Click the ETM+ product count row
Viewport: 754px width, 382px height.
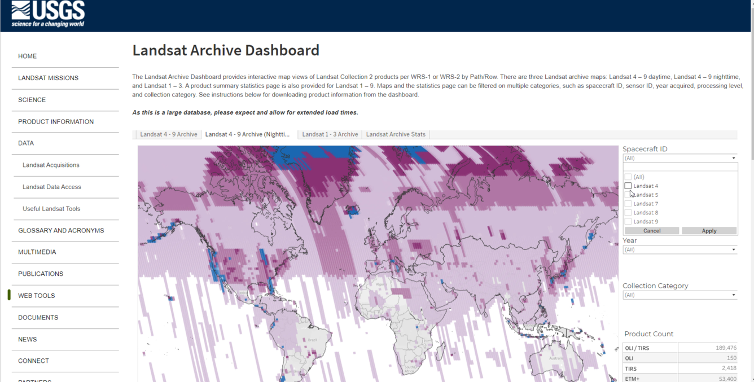[680, 379]
